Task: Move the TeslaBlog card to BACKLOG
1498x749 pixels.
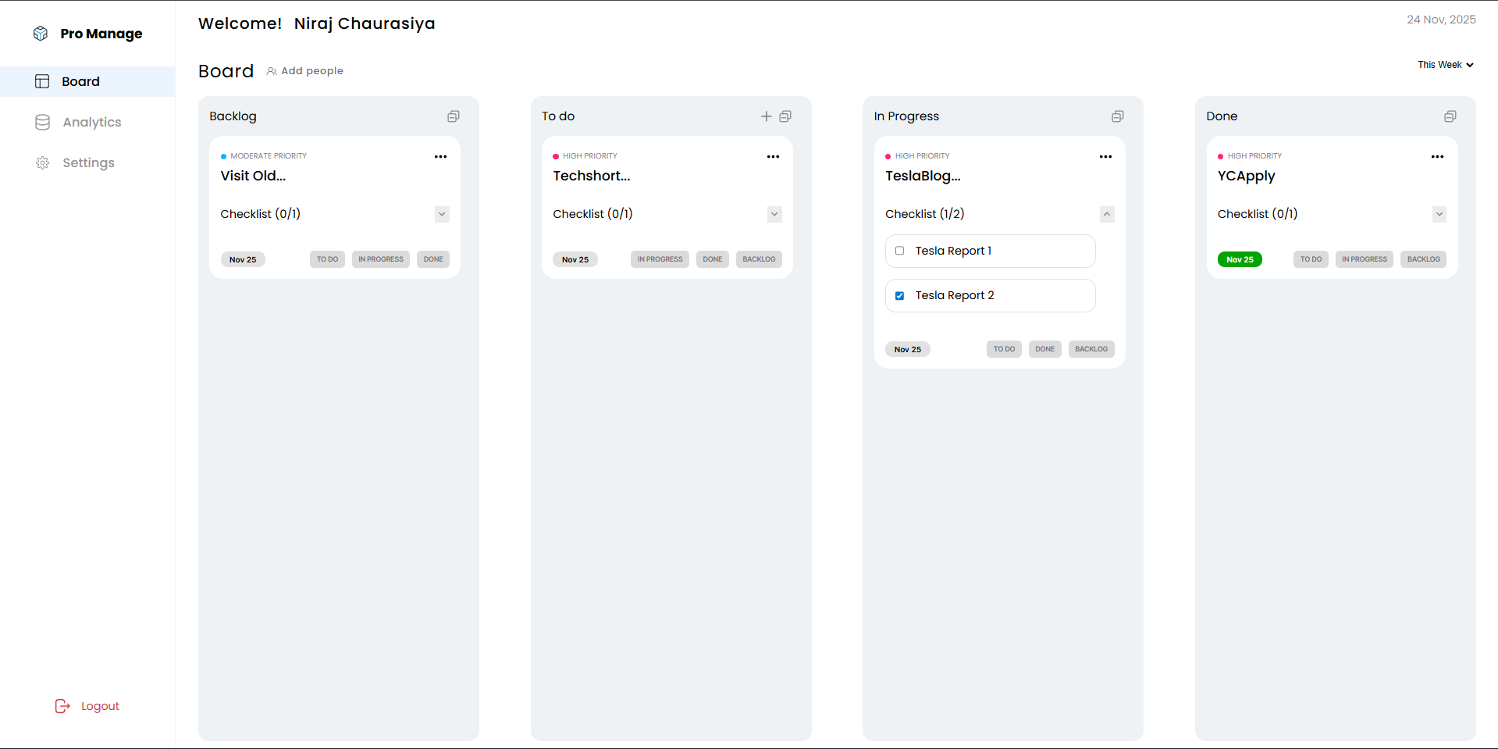Action: coord(1091,349)
